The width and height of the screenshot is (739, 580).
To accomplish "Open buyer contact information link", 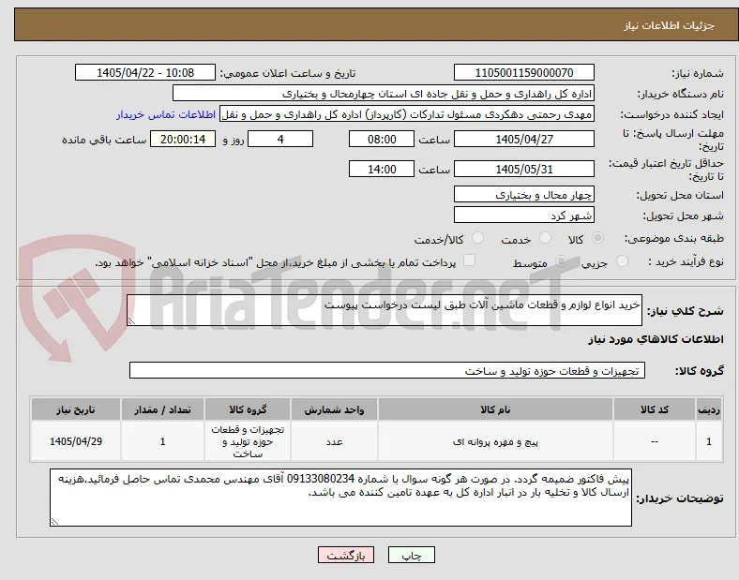I will click(x=166, y=114).
